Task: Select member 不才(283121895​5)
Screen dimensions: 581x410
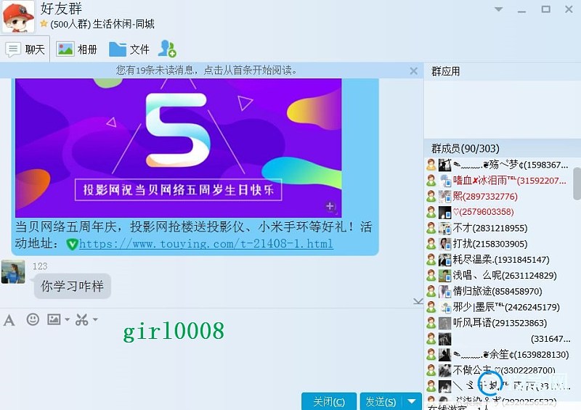Action: (x=500, y=228)
